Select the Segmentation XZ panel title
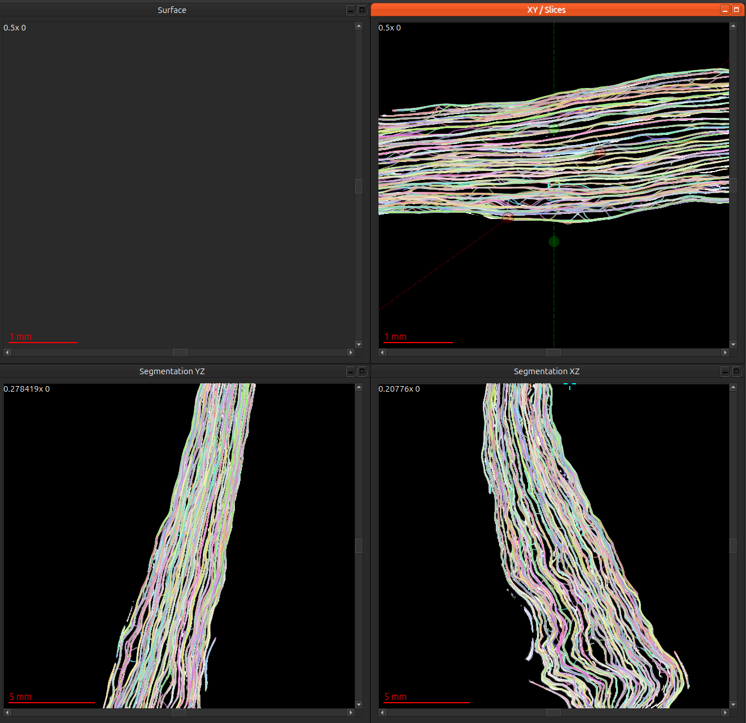The height and width of the screenshot is (723, 746). [x=546, y=371]
